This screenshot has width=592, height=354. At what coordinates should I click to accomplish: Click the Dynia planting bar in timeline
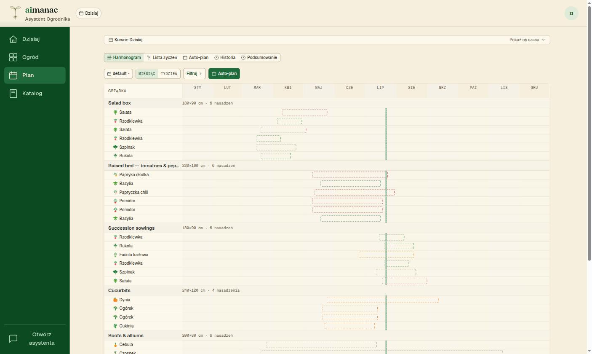coord(383,300)
